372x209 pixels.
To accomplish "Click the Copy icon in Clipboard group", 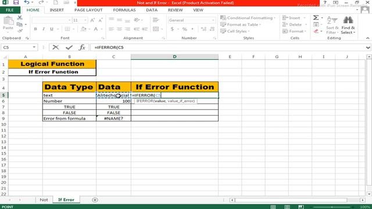I will point(20,24).
